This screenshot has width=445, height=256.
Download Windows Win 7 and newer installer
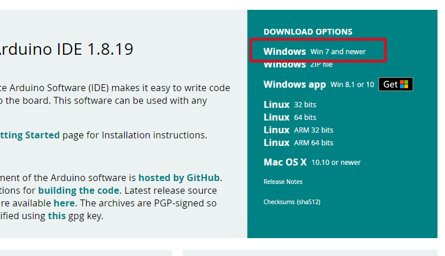click(x=314, y=51)
